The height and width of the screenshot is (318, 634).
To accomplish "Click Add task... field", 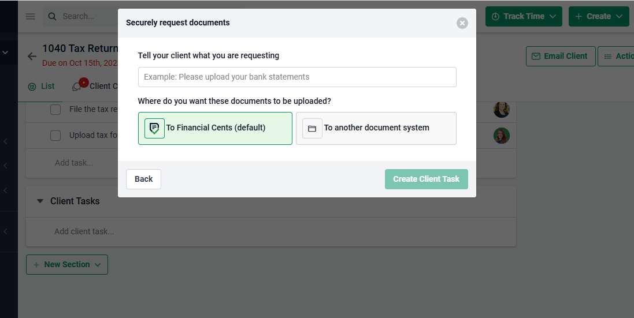I will pos(74,163).
